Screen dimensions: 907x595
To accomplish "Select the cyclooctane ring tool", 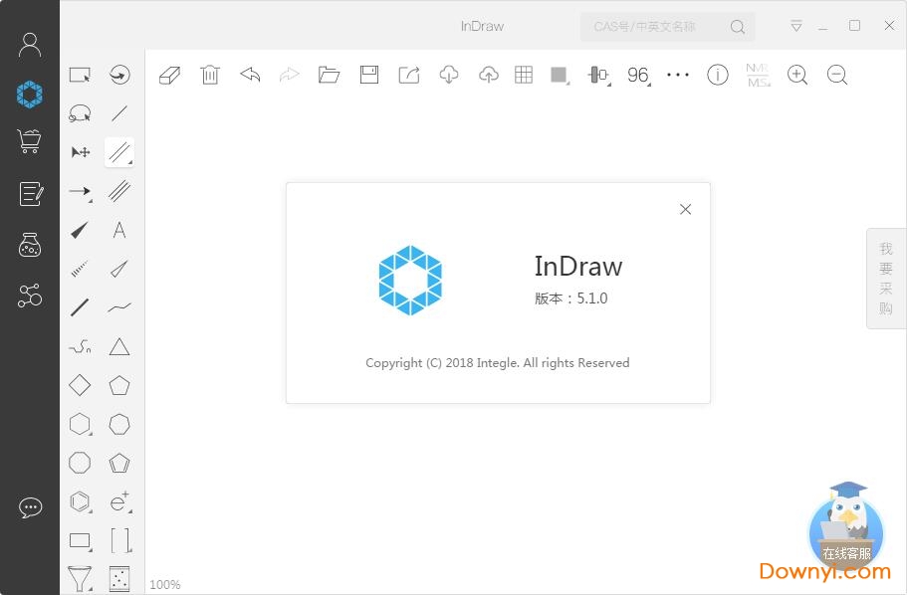I will click(x=80, y=463).
